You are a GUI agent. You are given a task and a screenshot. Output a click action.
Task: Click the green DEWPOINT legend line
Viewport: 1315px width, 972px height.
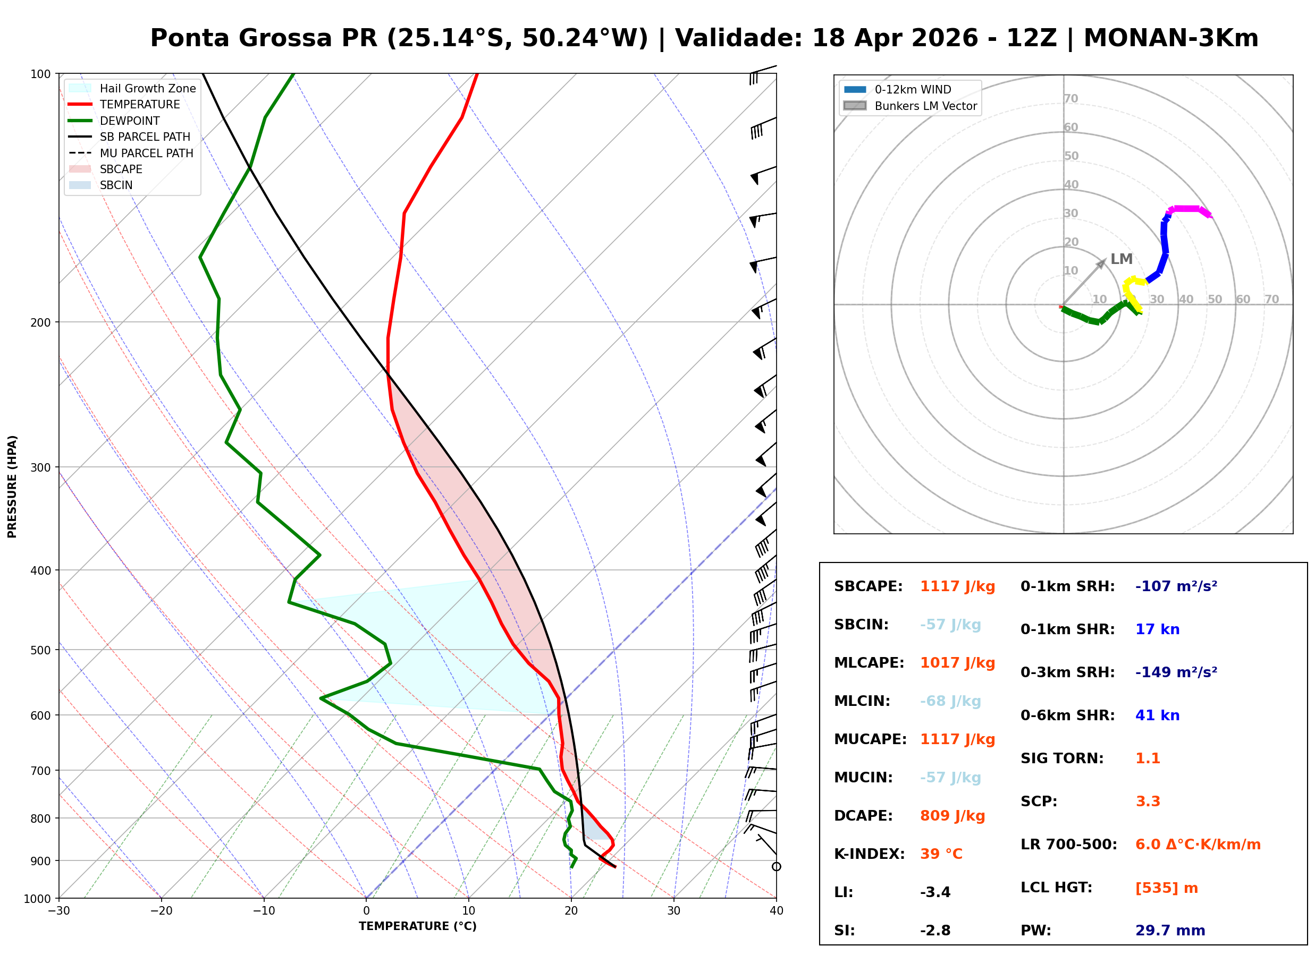click(80, 121)
